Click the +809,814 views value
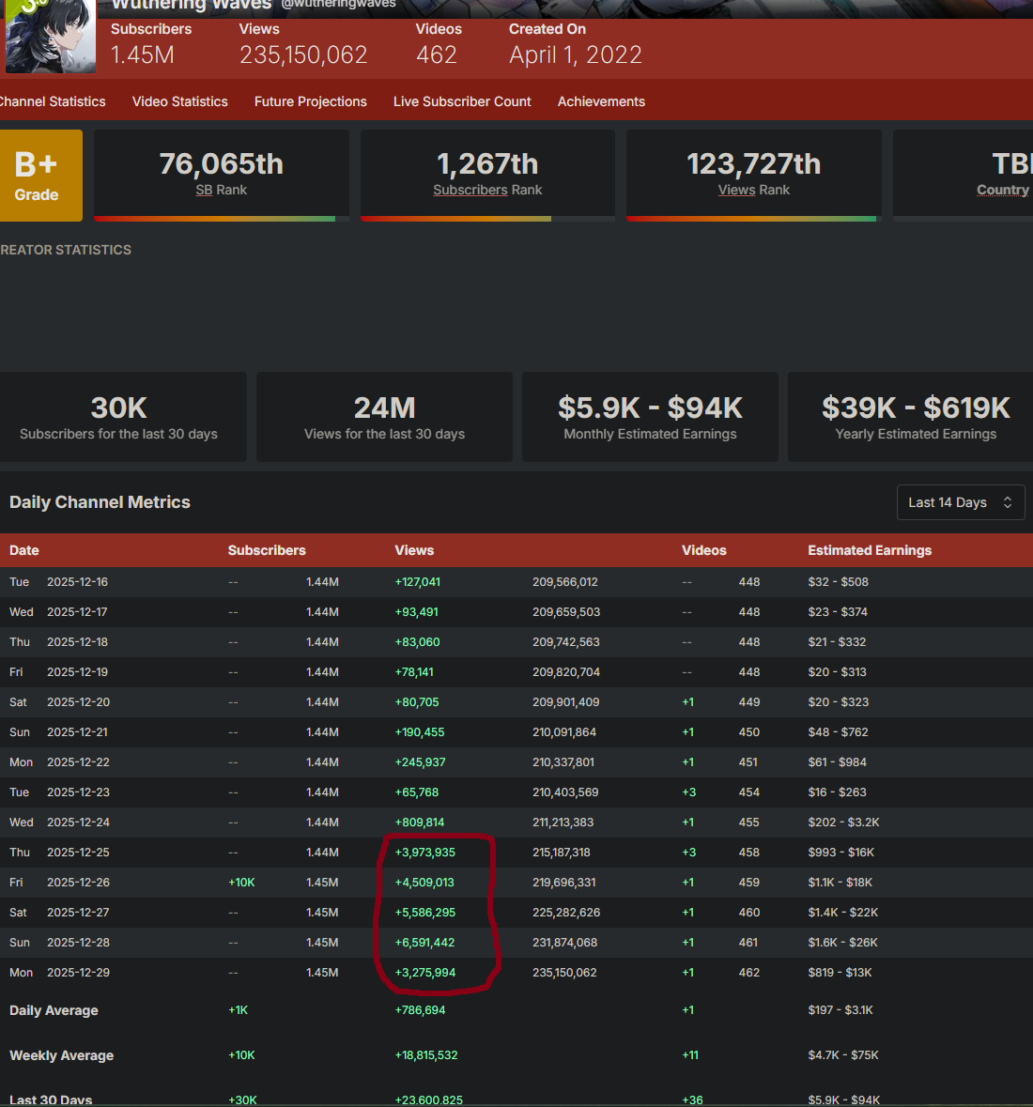The image size is (1033, 1107). tap(420, 823)
